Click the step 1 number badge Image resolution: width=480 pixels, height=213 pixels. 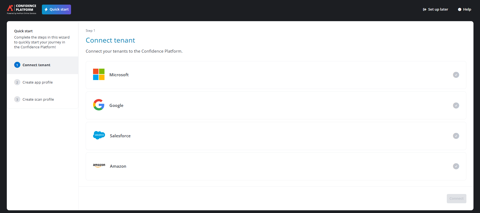click(17, 65)
